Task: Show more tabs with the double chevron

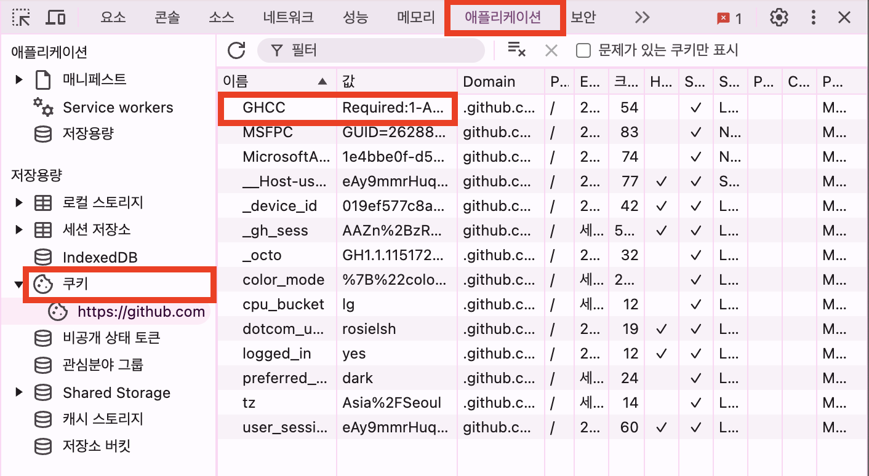Action: pyautogui.click(x=642, y=18)
